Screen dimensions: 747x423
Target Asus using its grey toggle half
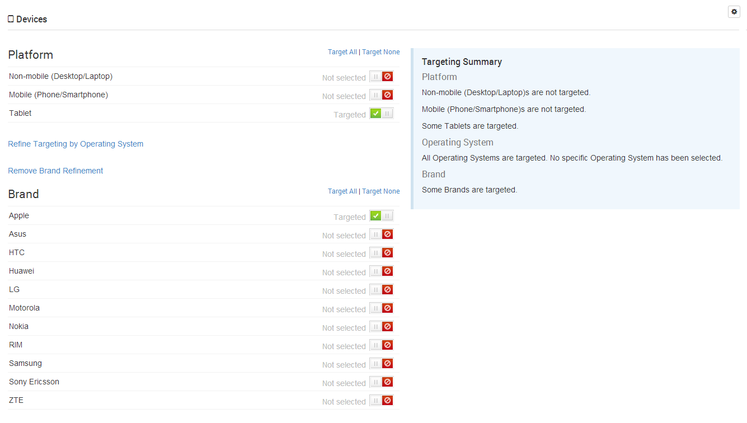point(375,234)
